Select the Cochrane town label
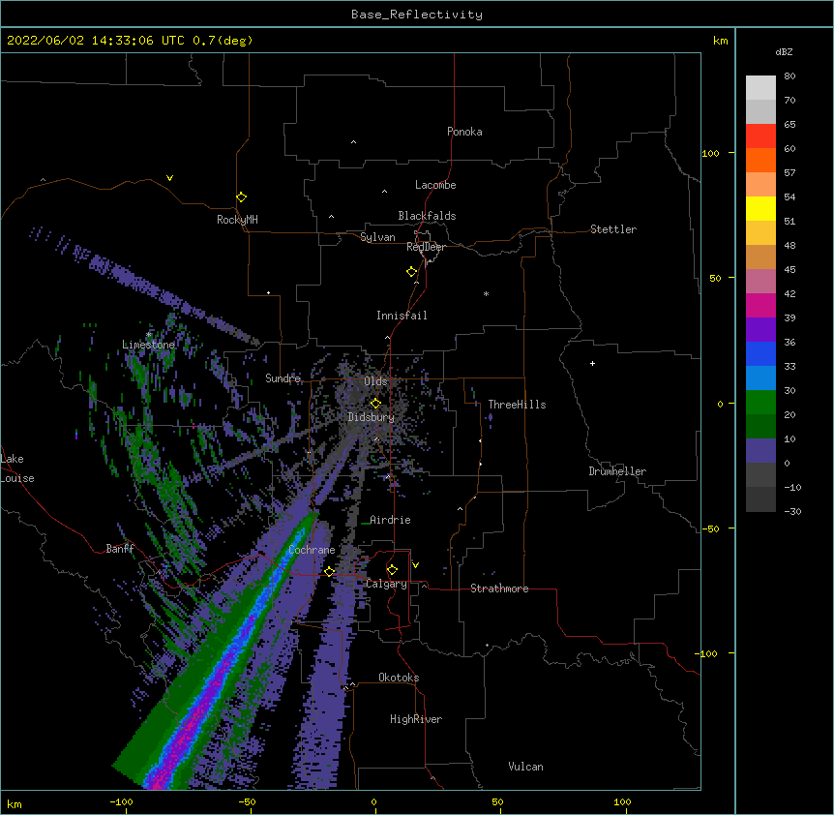 tap(312, 550)
